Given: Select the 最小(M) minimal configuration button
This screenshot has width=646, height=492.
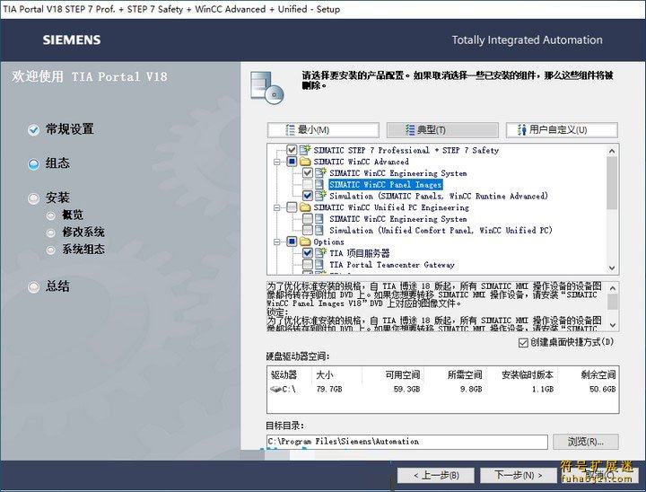Looking at the screenshot, I should 323,130.
